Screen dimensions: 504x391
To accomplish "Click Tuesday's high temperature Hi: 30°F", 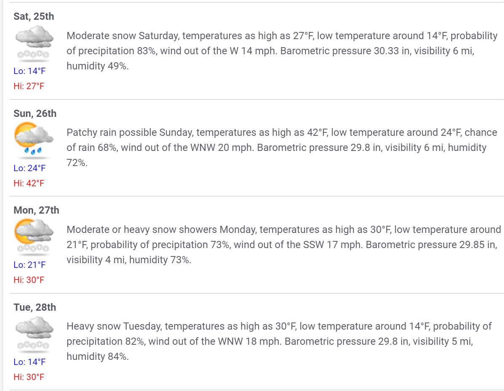I will pos(29,377).
